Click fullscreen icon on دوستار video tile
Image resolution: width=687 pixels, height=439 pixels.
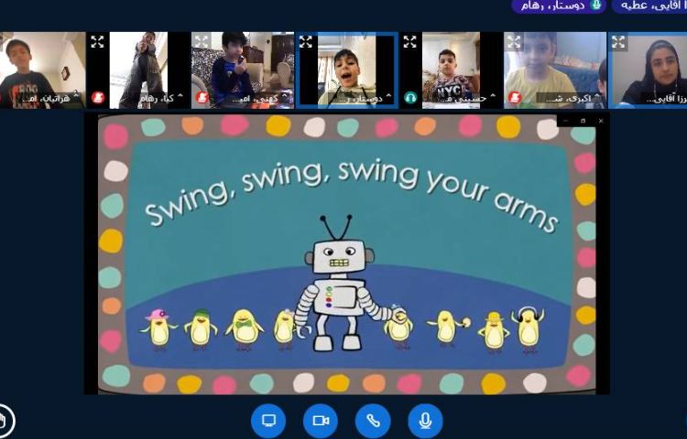306,42
